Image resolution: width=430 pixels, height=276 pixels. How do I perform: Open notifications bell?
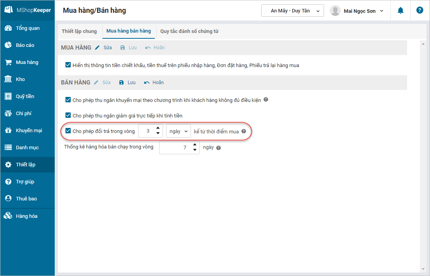[x=401, y=10]
